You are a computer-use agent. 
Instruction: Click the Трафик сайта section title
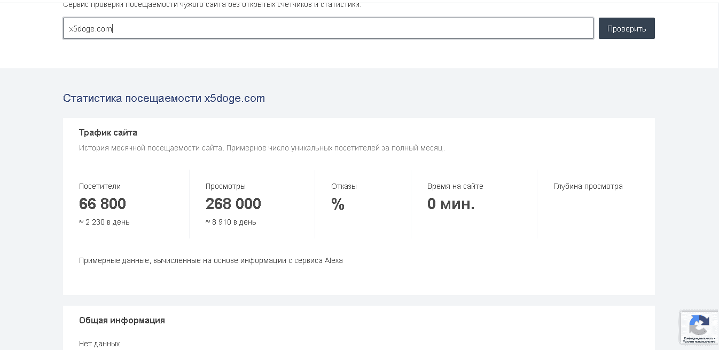pyautogui.click(x=108, y=132)
